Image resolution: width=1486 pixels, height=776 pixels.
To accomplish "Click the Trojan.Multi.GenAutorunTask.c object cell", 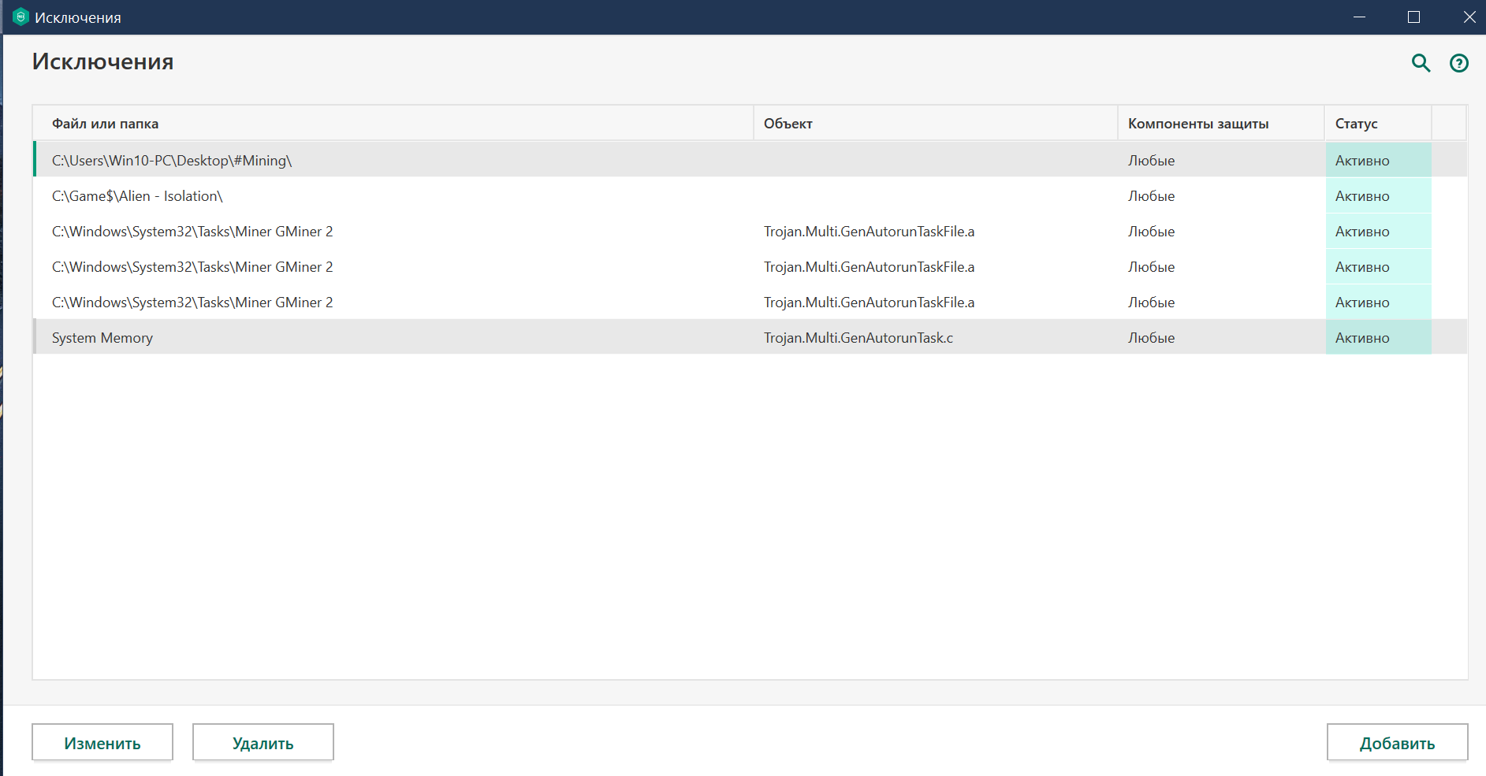I will (858, 338).
